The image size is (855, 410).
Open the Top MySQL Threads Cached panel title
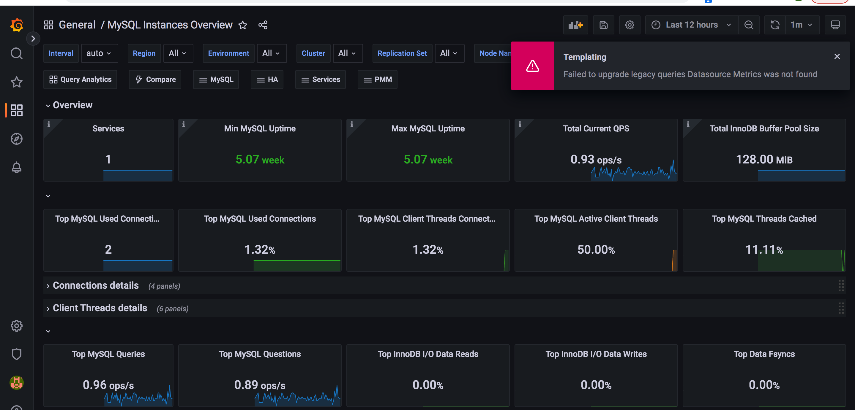[764, 219]
